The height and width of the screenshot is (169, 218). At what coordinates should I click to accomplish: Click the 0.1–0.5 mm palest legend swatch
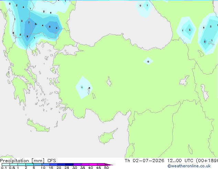[x=6, y=165]
